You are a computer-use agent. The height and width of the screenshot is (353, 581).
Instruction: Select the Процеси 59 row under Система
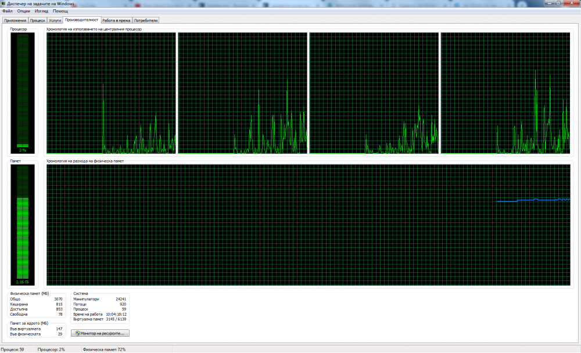pos(100,309)
